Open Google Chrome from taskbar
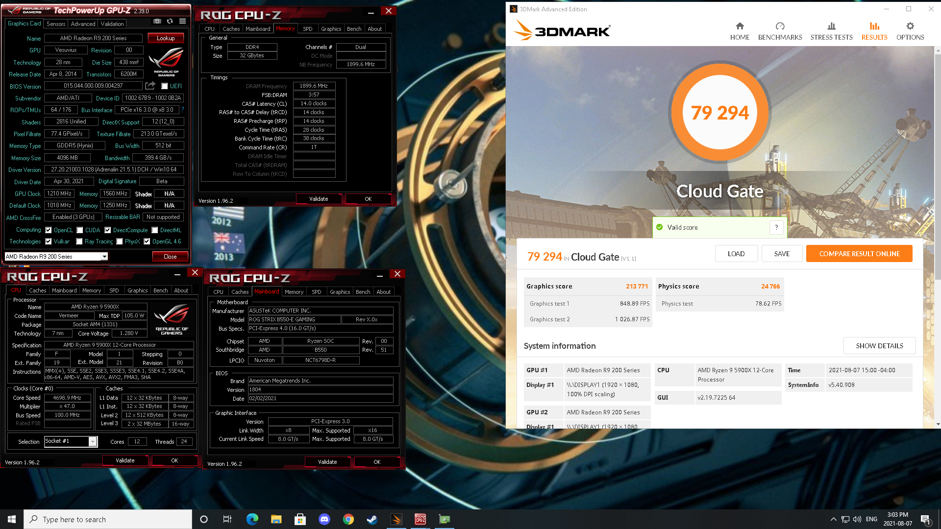 point(348,519)
